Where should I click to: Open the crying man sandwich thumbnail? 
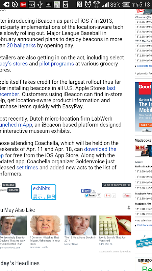[13, 225]
